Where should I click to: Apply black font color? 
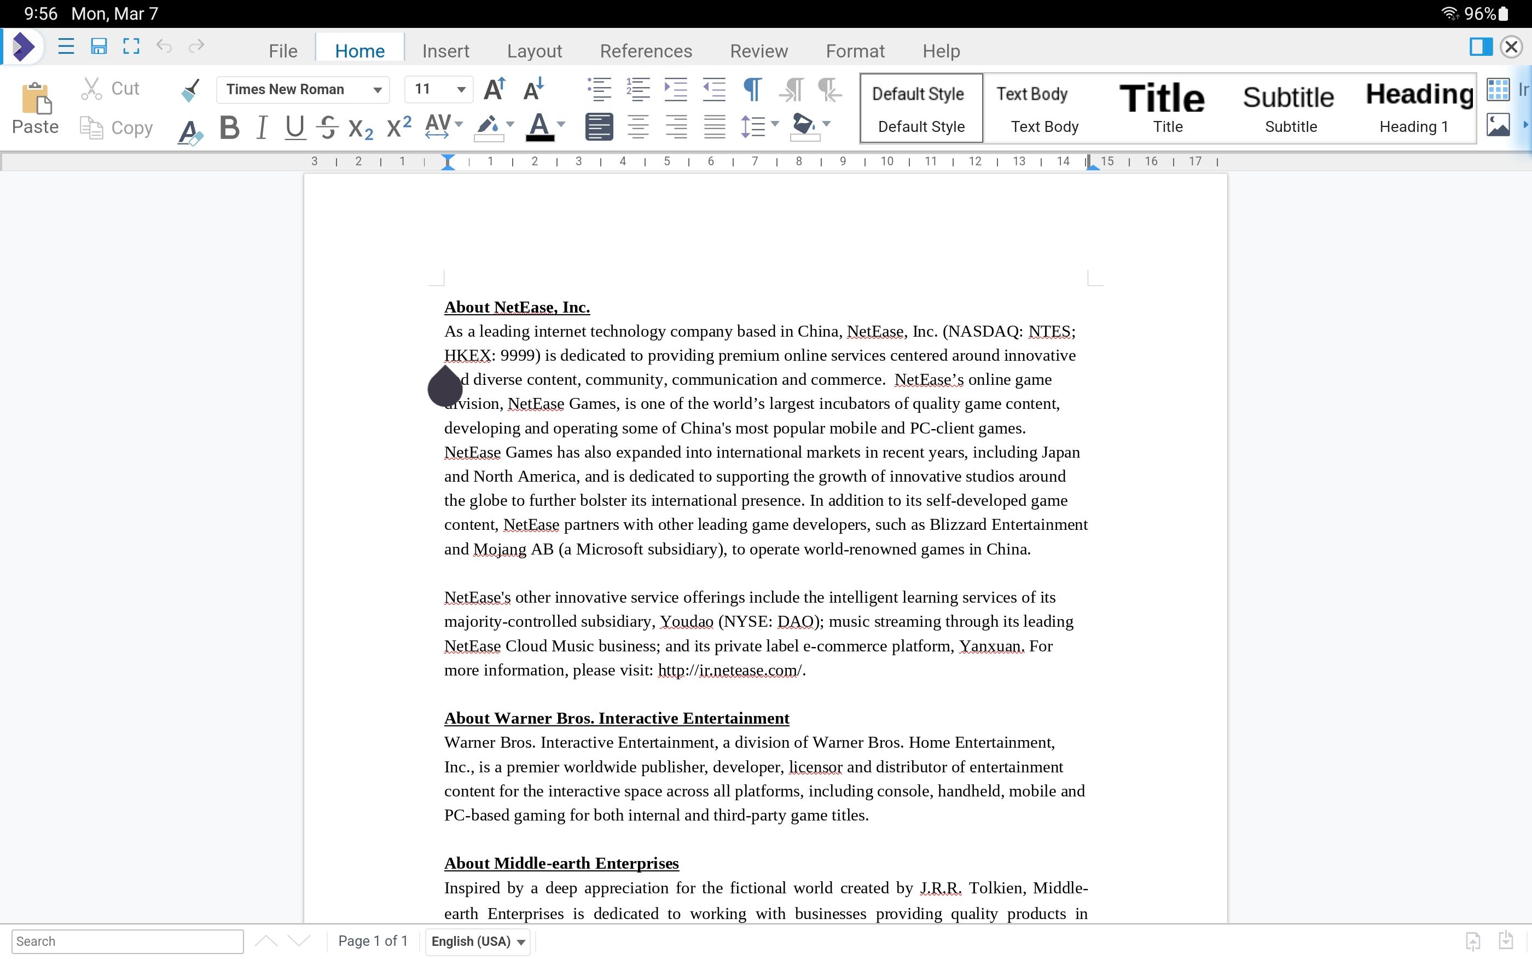click(x=540, y=128)
